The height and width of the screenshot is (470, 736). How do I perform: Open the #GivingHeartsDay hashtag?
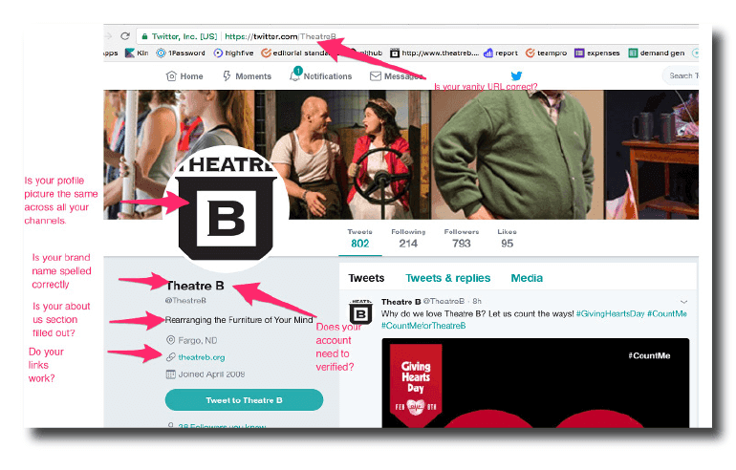610,313
